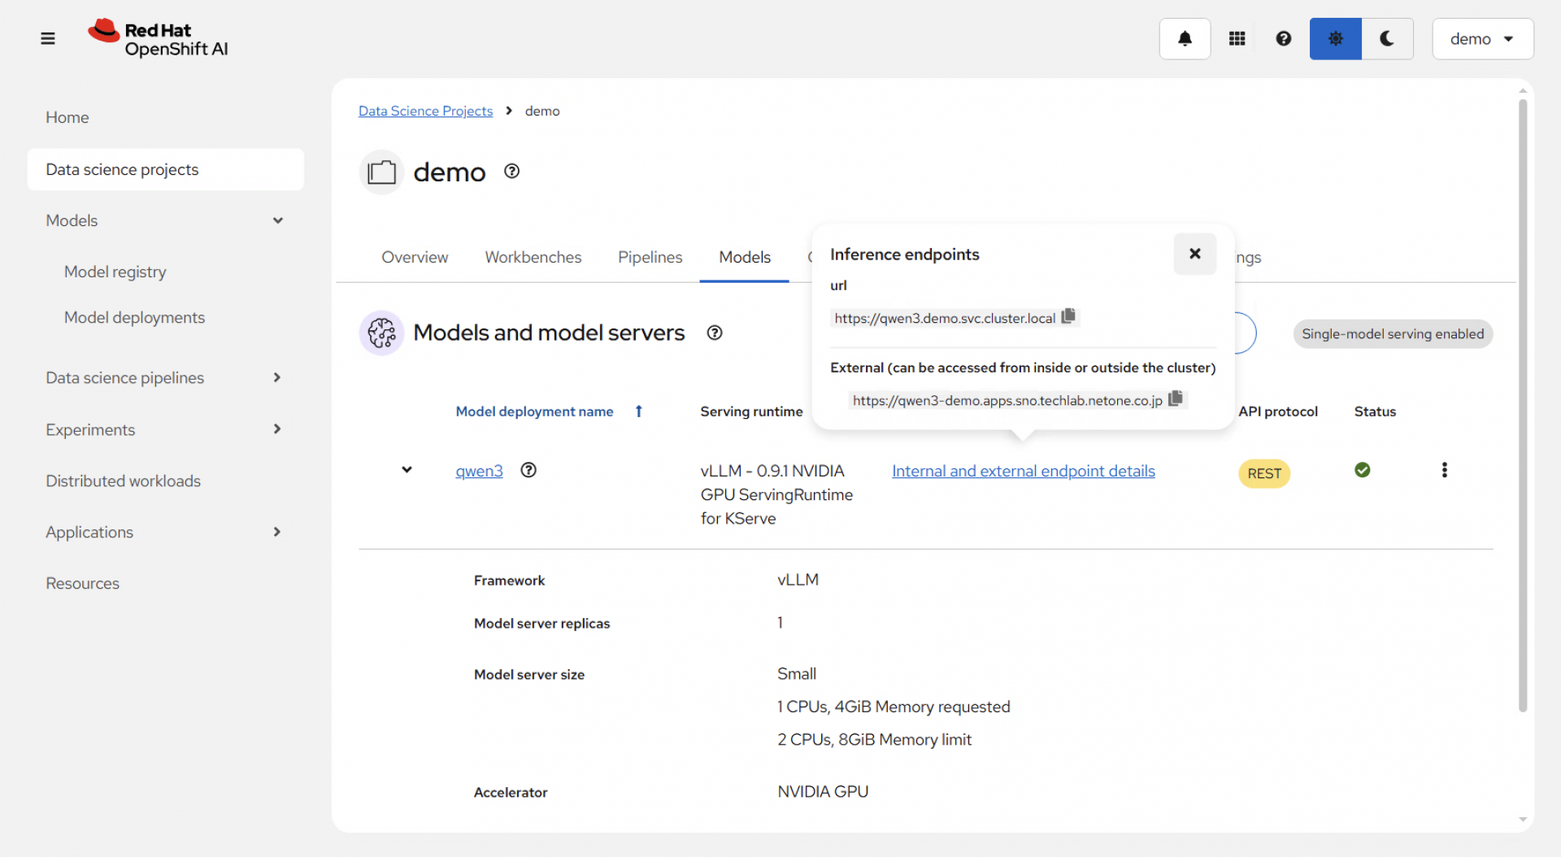
Task: Click the sort ascending arrow icon
Action: coord(638,411)
